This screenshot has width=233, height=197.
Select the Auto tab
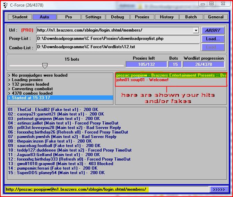(44, 17)
